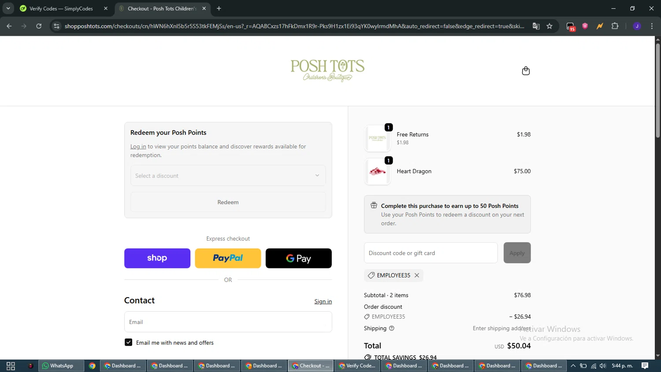
Task: Click the orange lightning extension icon
Action: [600, 26]
